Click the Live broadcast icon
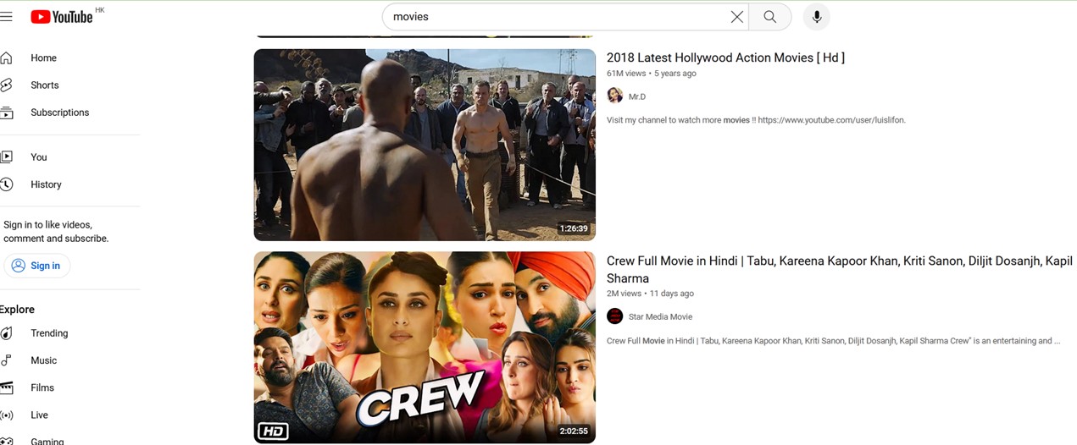The height and width of the screenshot is (445, 1077). (6, 415)
